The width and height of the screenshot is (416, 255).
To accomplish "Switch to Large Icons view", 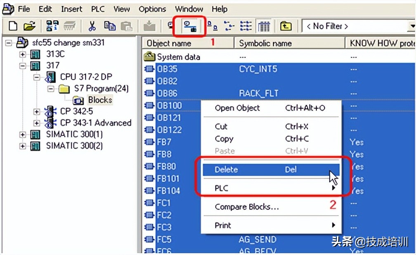I will pyautogui.click(x=212, y=26).
